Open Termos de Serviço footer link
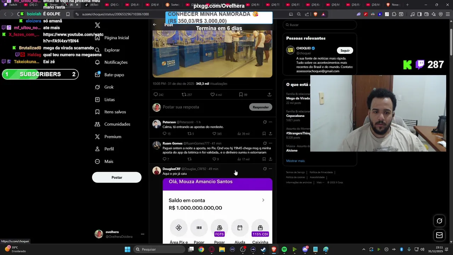This screenshot has width=453, height=255. point(295,172)
